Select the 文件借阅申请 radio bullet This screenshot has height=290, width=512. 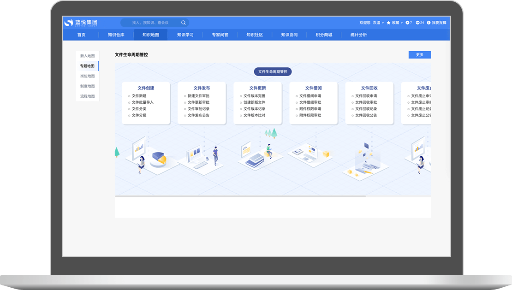(297, 96)
